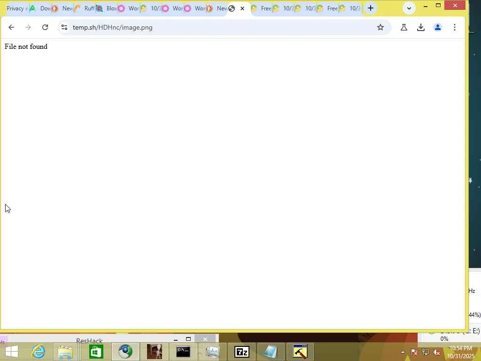The image size is (481, 361).
Task: Open 7-Zip from the taskbar
Action: coord(242,352)
